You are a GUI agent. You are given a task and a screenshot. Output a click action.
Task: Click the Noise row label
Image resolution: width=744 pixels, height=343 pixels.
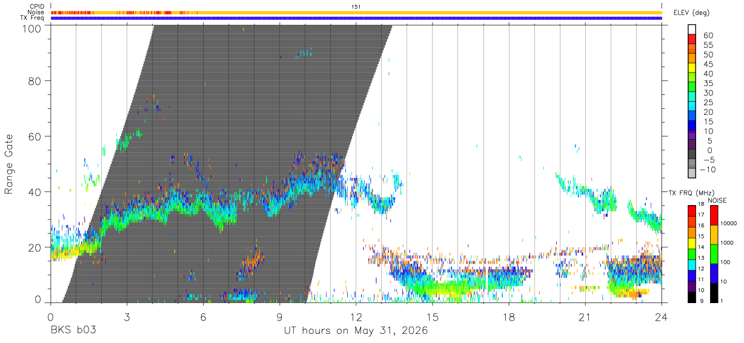(36, 12)
